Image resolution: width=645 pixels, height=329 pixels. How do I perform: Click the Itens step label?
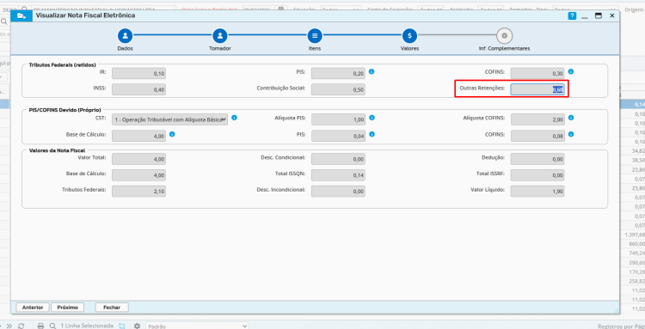point(315,48)
